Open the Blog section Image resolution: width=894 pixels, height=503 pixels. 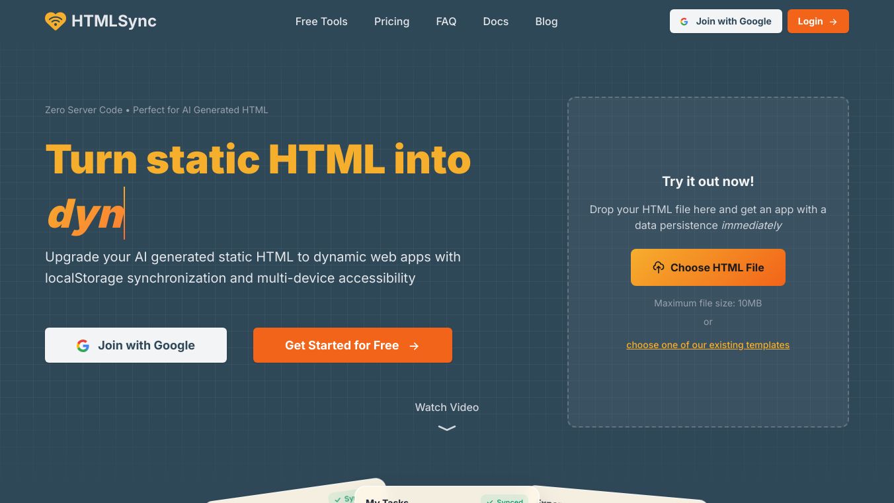pyautogui.click(x=546, y=21)
